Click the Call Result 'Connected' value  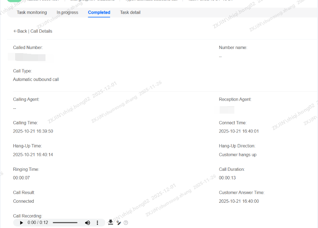tap(23, 201)
